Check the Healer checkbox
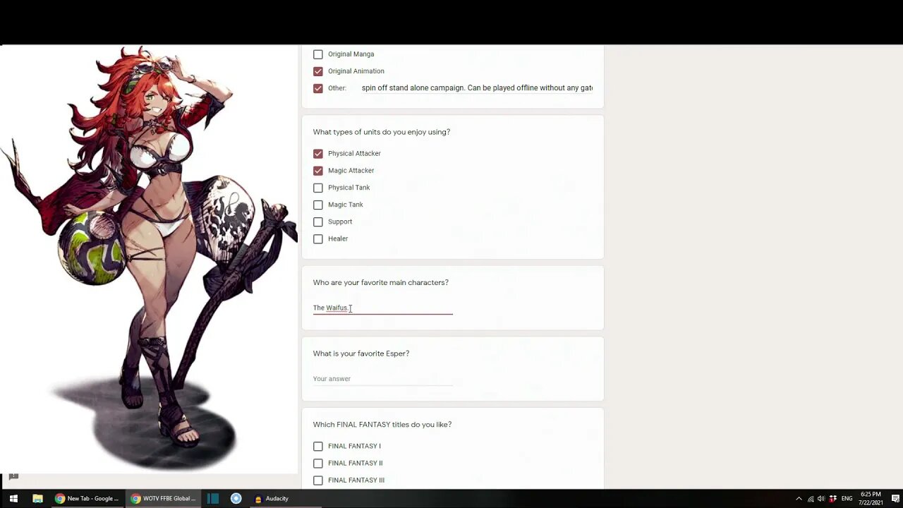The image size is (903, 508). [318, 238]
